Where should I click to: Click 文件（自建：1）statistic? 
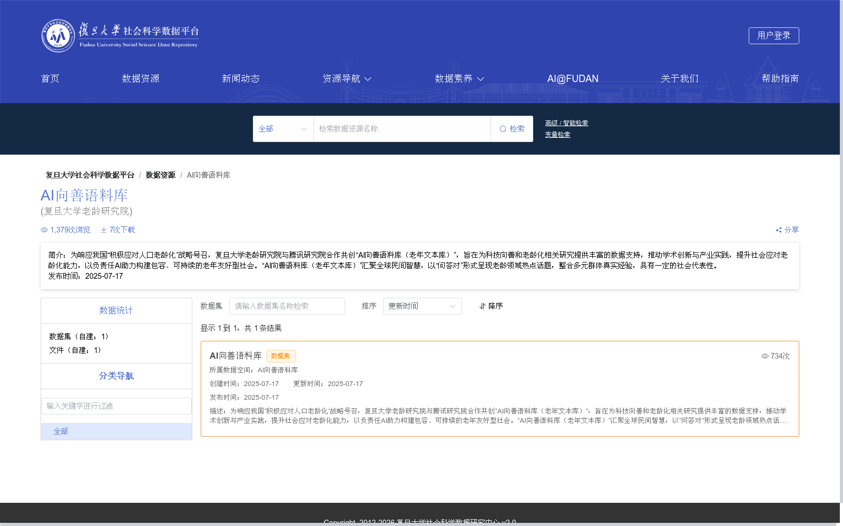tap(75, 350)
